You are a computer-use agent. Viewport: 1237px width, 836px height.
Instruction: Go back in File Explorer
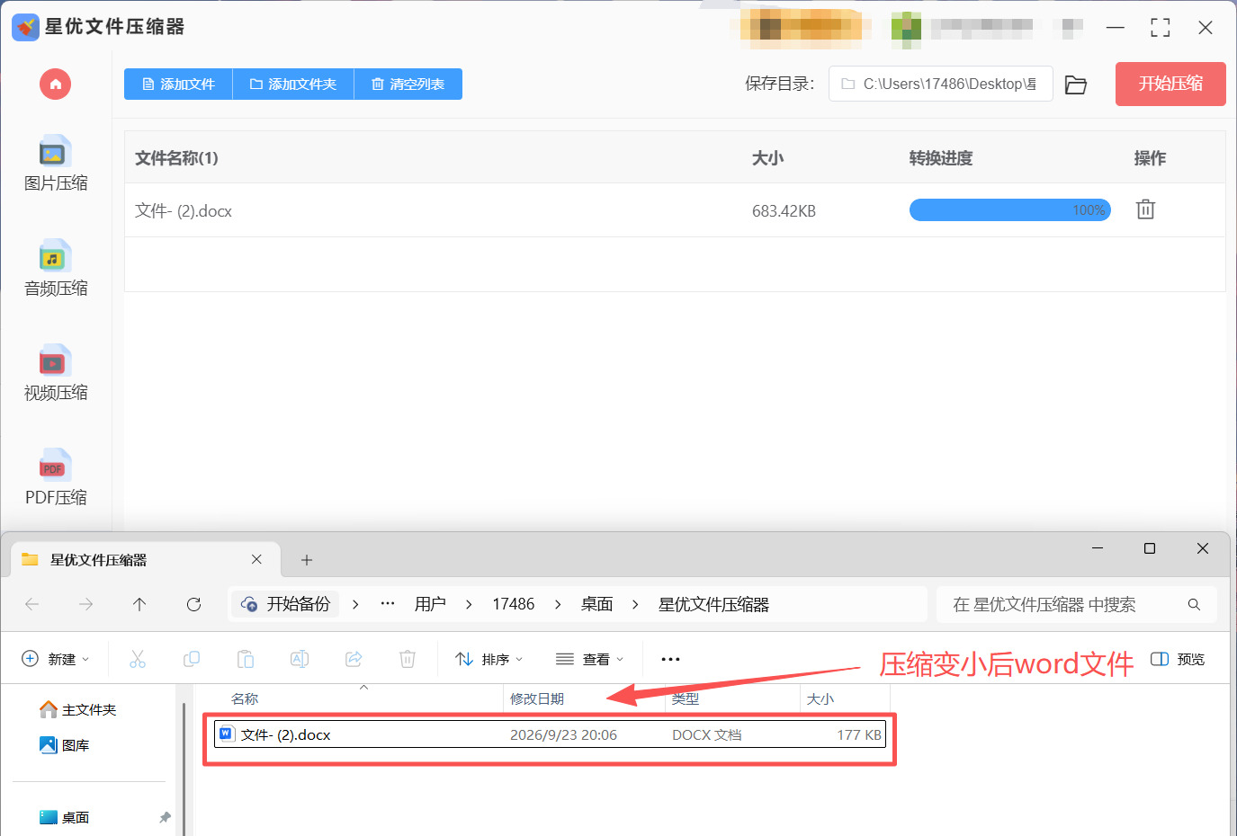32,604
